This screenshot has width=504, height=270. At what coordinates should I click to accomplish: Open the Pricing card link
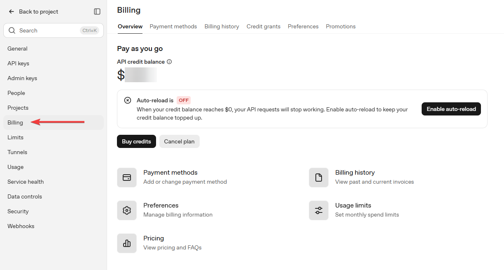tap(154, 238)
